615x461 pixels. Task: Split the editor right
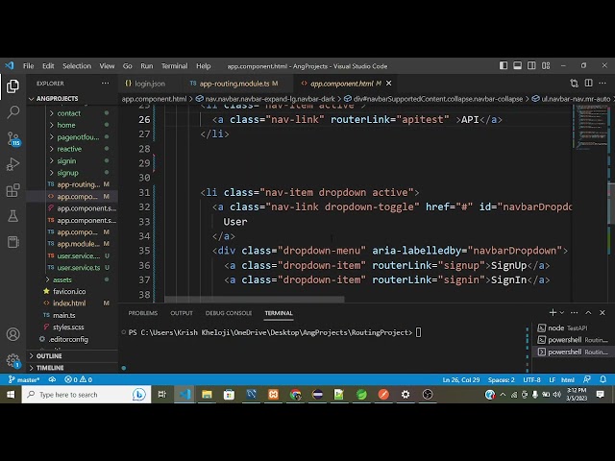pyautogui.click(x=588, y=84)
